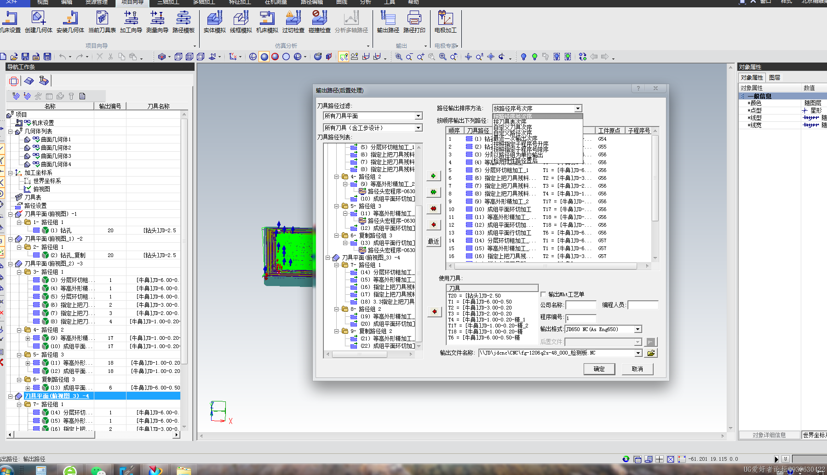827x475 pixels.
Task: Click the 编程人员 input field
Action: click(643, 305)
